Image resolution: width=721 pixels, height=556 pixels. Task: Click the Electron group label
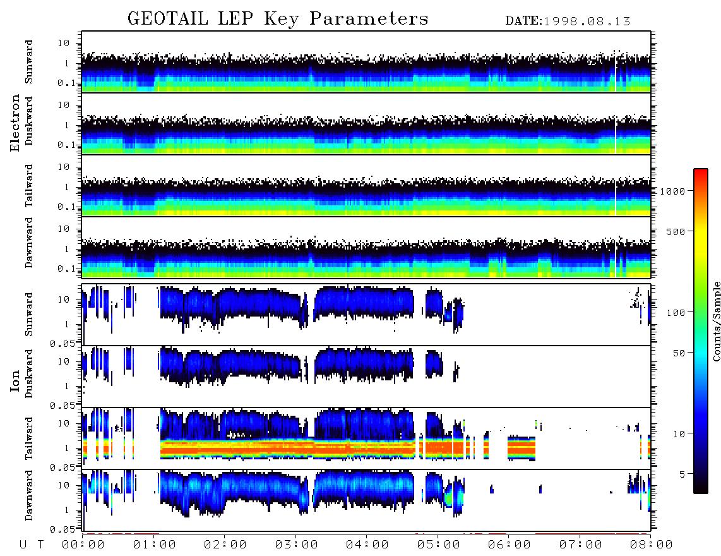click(x=15, y=123)
